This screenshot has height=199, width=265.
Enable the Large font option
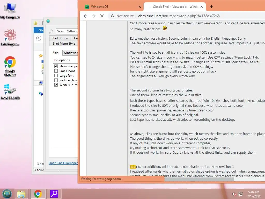point(56,76)
